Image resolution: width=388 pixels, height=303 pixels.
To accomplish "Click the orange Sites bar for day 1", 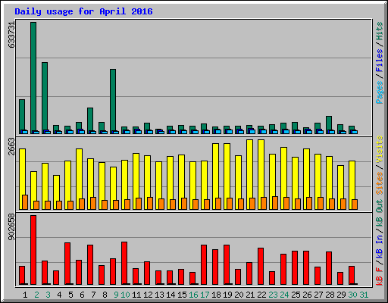I will pos(25,202).
